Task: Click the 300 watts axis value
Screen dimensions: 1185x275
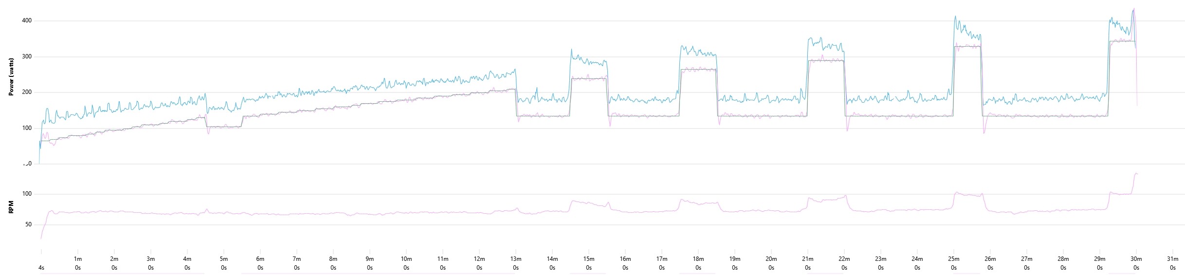Action: [26, 56]
